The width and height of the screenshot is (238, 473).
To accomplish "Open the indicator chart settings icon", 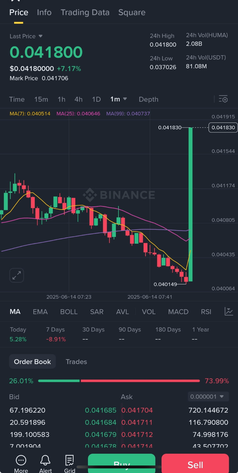I will click(229, 311).
